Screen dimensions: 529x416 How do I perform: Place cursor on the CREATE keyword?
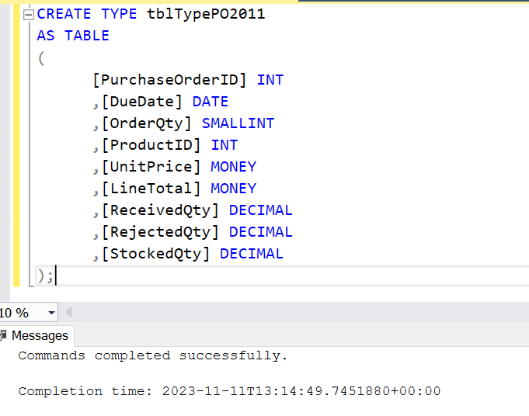(64, 14)
